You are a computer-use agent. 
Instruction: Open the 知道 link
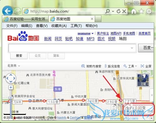(80, 39)
